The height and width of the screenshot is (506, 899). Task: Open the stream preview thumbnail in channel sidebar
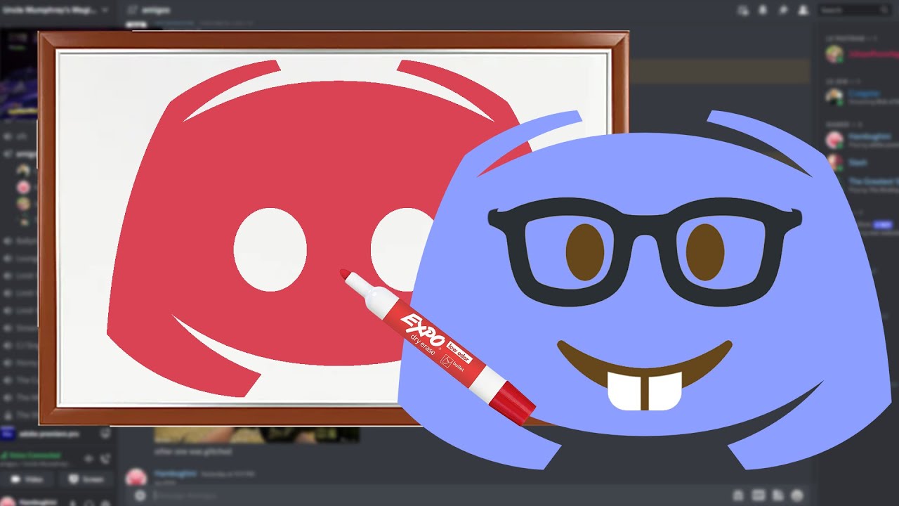coord(20,74)
